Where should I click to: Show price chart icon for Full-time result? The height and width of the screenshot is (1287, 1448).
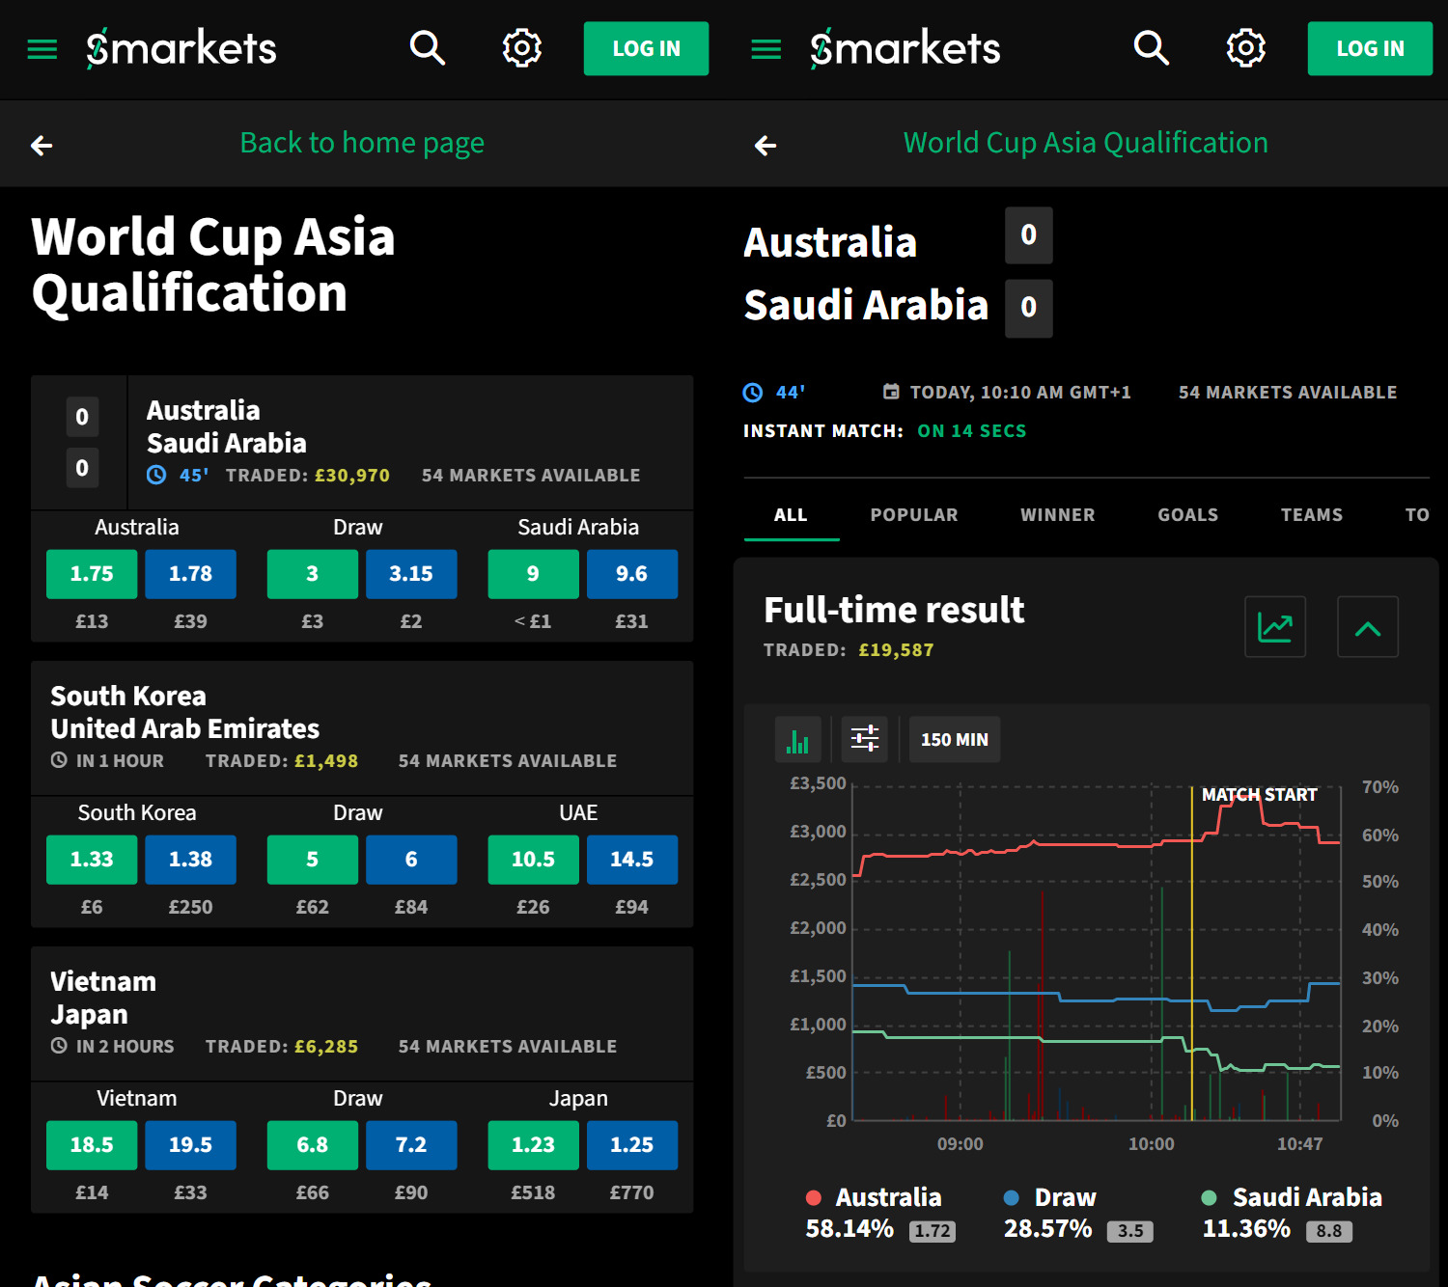[x=1275, y=627]
